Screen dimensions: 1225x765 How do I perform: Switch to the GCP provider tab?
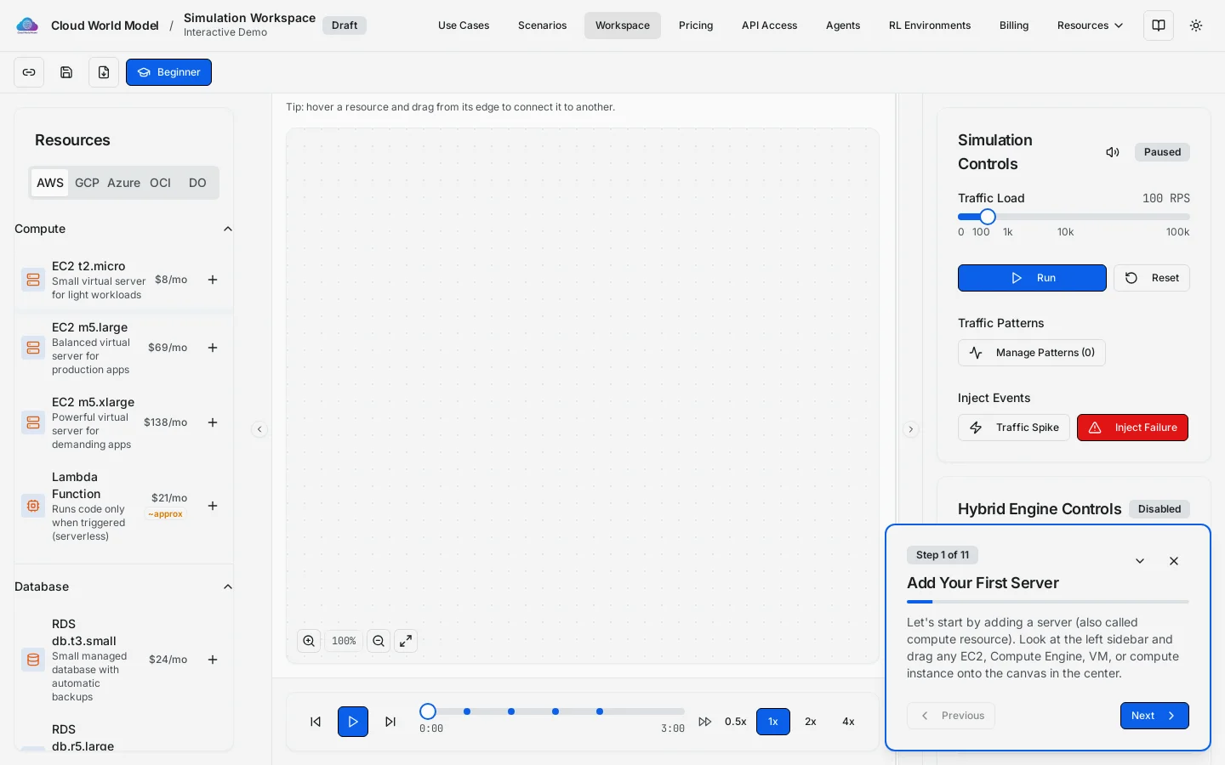(x=87, y=183)
